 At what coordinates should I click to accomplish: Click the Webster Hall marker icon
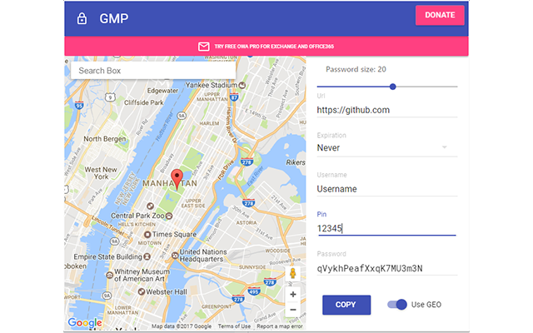(x=142, y=291)
